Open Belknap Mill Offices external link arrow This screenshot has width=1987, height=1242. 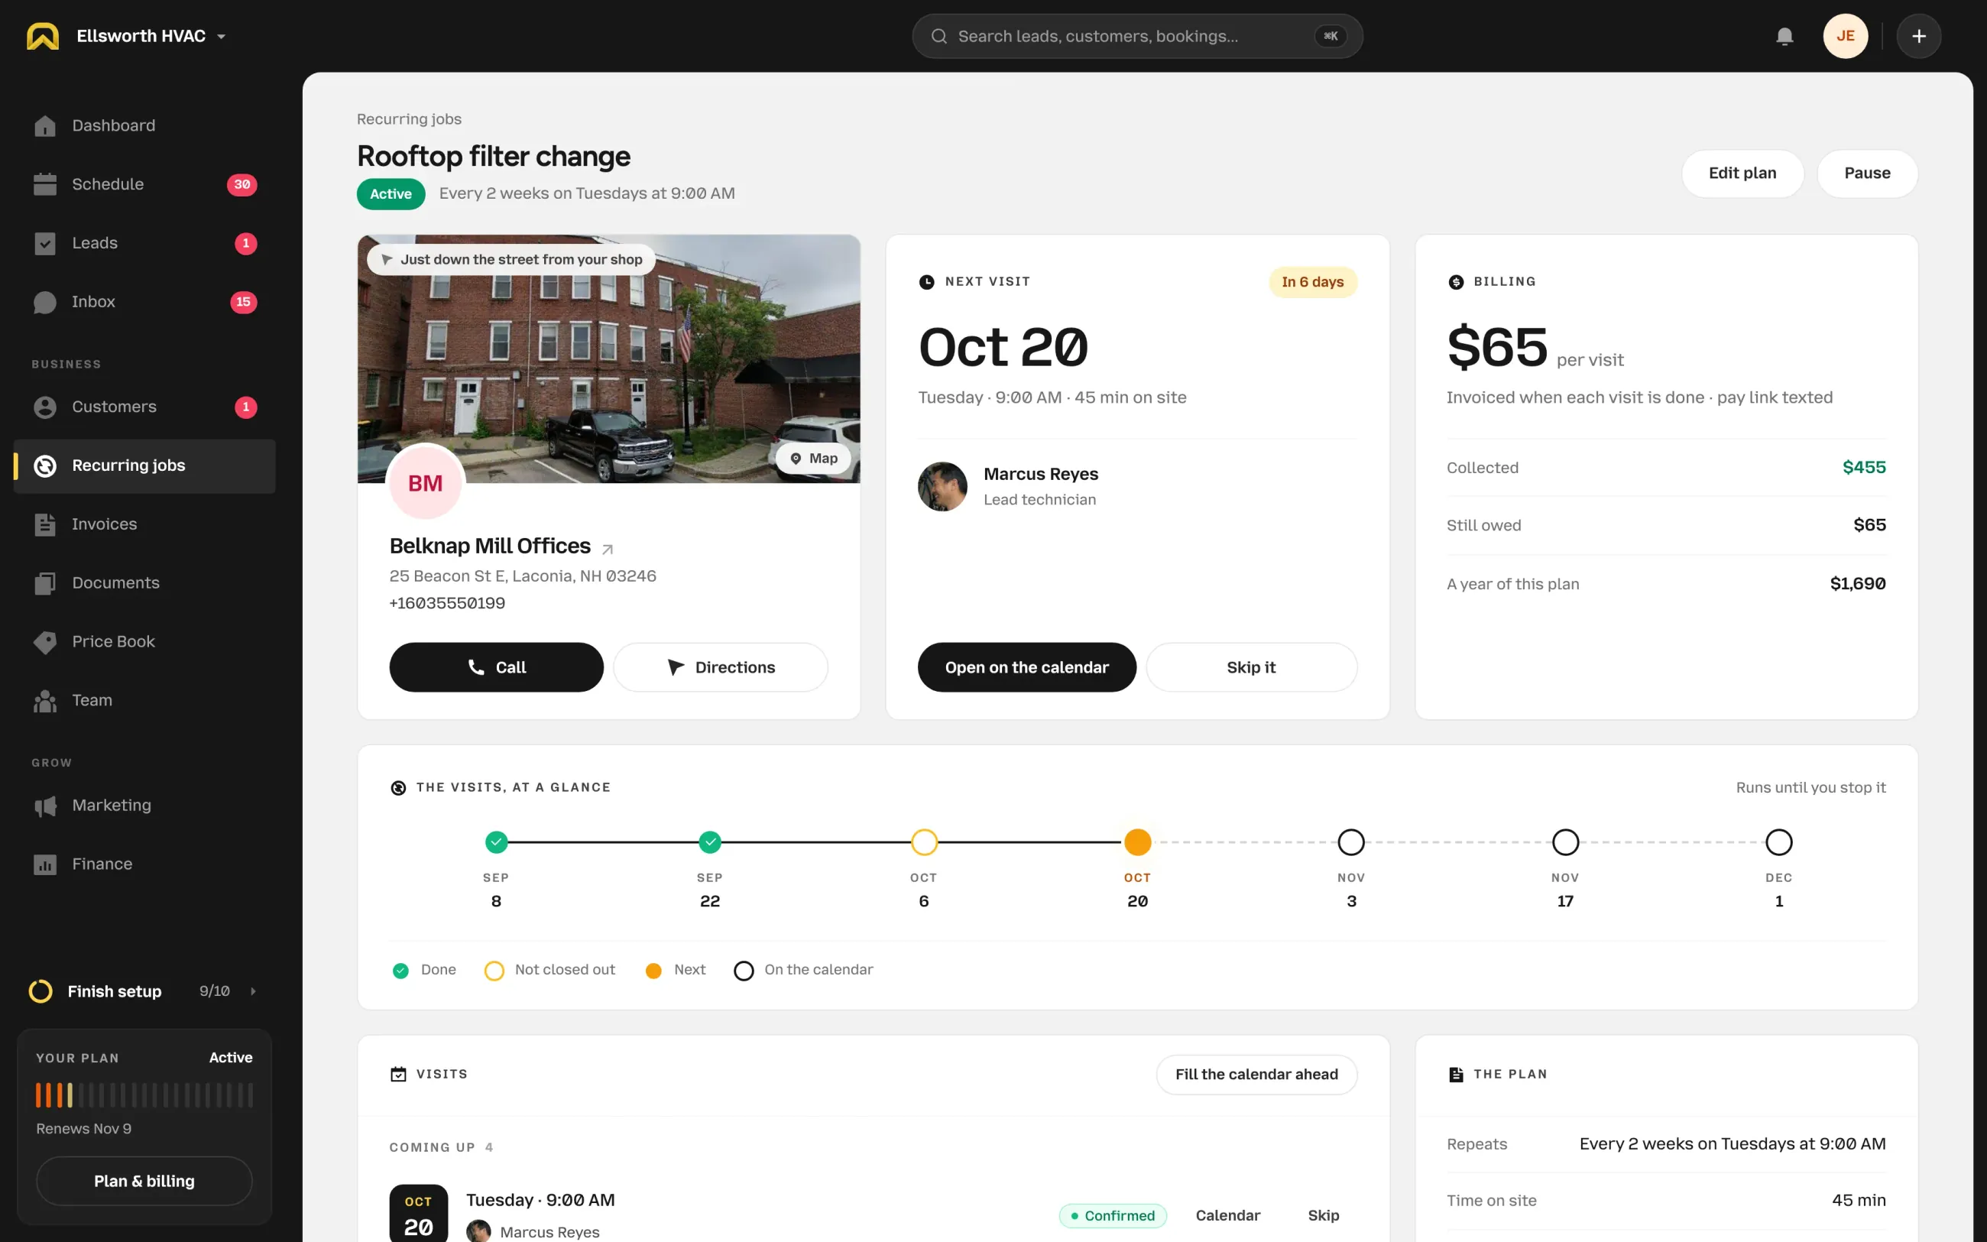point(608,549)
